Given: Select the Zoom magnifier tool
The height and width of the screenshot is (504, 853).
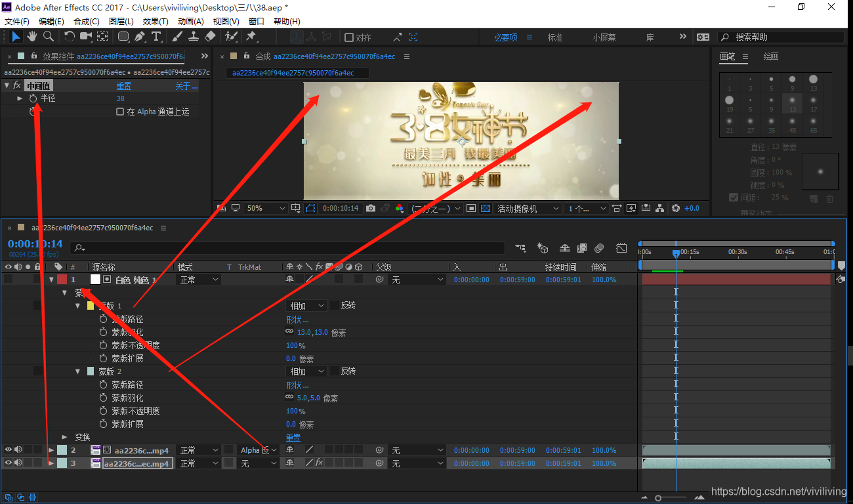Looking at the screenshot, I should (x=49, y=37).
